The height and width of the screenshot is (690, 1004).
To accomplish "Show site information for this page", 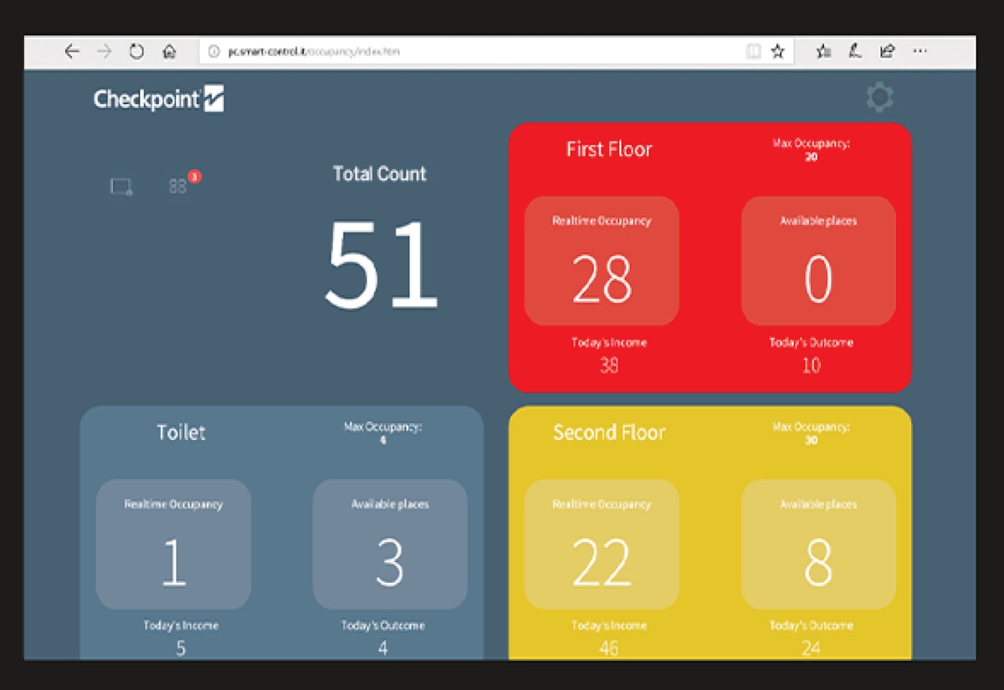I will coord(214,52).
